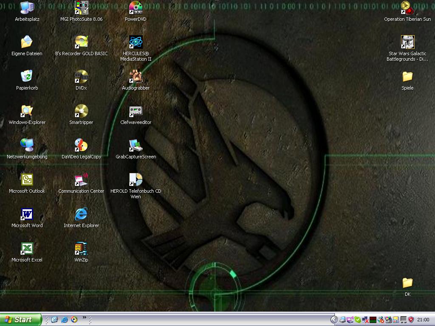Select the Clefwaveeditor shortcut icon
Screen dimensions: 435x326
(136, 111)
